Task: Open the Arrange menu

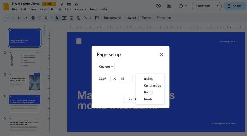Action: pyautogui.click(x=80, y=9)
